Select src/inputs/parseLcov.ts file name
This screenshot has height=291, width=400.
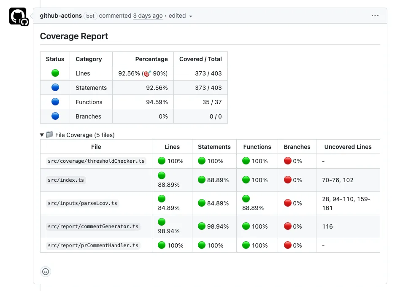(82, 203)
